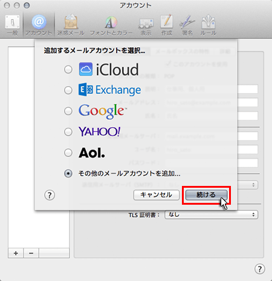This screenshot has width=272, height=281.
Task: Open the ルール (Rules) preferences
Action: click(x=209, y=25)
